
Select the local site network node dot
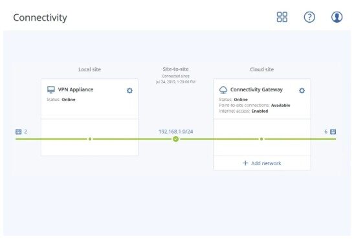click(90, 139)
